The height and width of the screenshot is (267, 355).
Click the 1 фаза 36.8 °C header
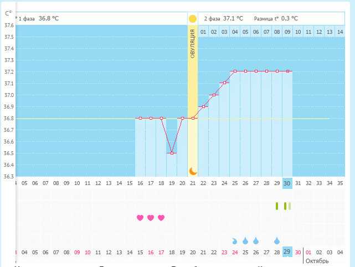39,18
